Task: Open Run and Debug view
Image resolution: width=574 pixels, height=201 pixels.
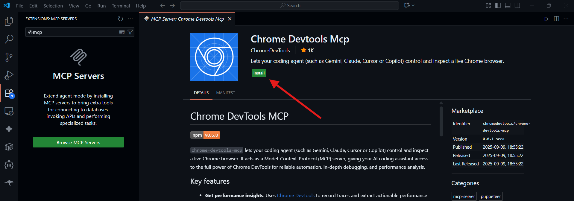Action: (x=9, y=75)
